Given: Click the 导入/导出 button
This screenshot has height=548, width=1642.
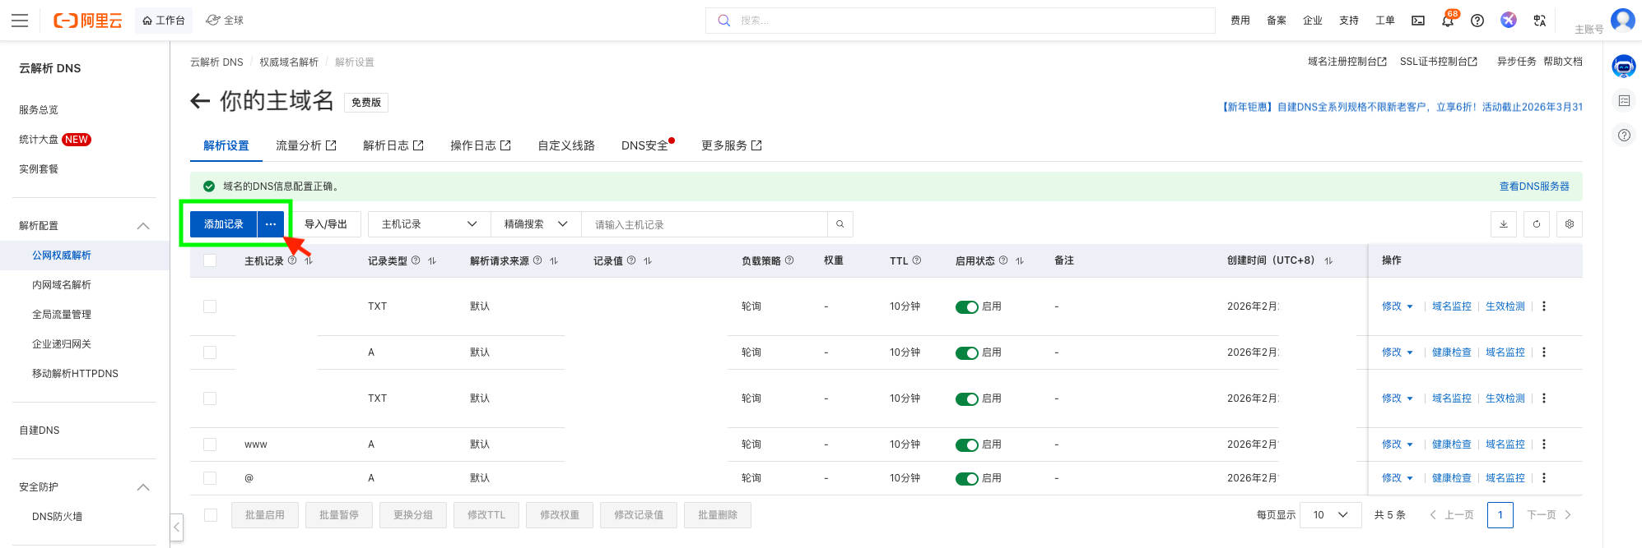Looking at the screenshot, I should (326, 224).
